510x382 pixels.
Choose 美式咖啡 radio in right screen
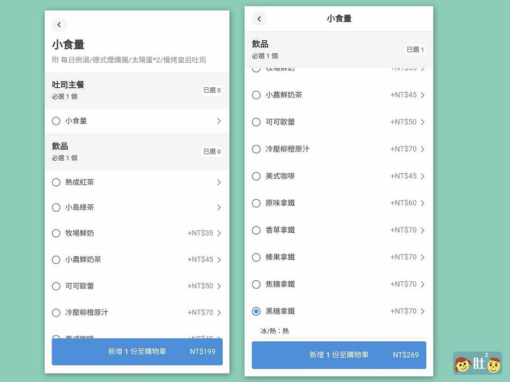tap(256, 176)
